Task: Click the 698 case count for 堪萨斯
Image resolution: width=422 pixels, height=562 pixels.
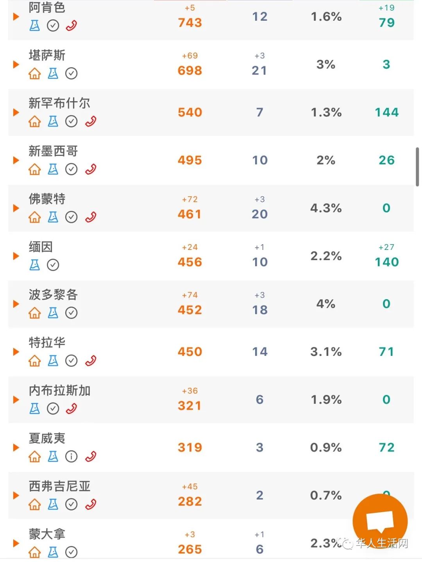Action: 190,71
